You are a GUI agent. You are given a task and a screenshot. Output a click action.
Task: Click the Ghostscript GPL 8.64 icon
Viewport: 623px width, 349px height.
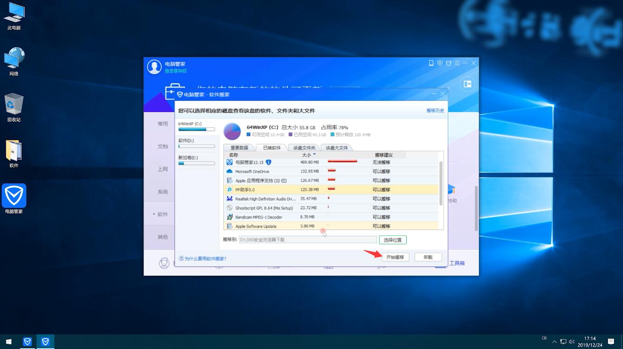pyautogui.click(x=229, y=208)
